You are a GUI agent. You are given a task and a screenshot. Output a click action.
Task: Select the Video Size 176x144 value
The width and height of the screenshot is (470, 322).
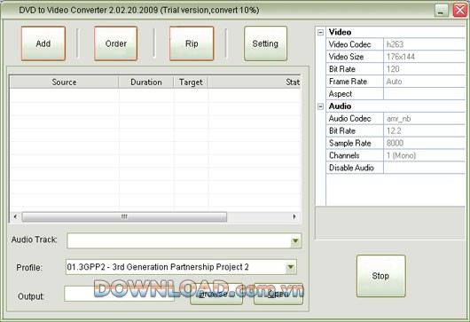(x=424, y=57)
